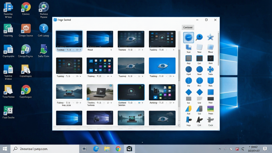272x153 pixels.
Task: Open File Explorer from the taskbar
Action: (x=107, y=149)
